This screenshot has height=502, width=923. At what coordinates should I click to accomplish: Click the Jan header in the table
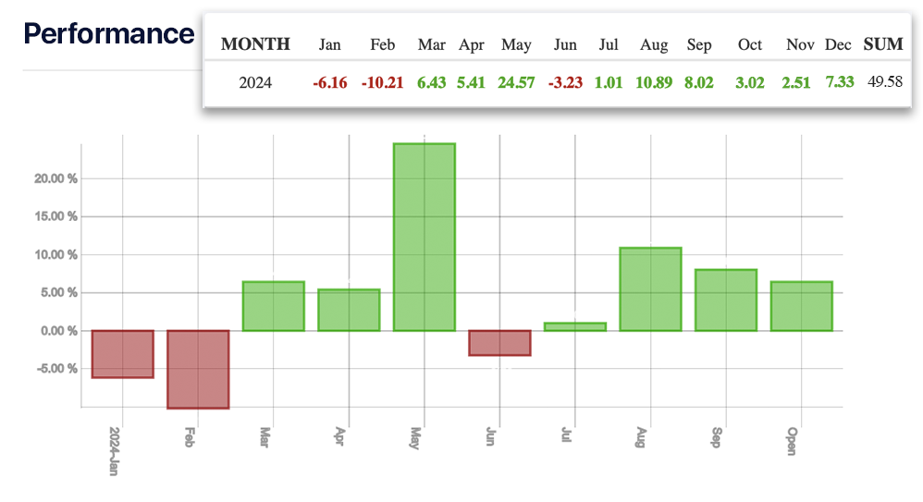(x=329, y=44)
